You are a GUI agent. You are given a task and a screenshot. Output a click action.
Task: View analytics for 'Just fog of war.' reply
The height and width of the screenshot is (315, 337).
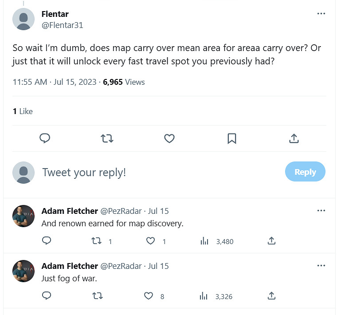pyautogui.click(x=204, y=296)
